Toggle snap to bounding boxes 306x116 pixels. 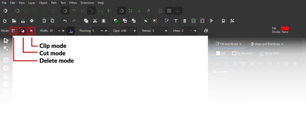tap(17, 11)
